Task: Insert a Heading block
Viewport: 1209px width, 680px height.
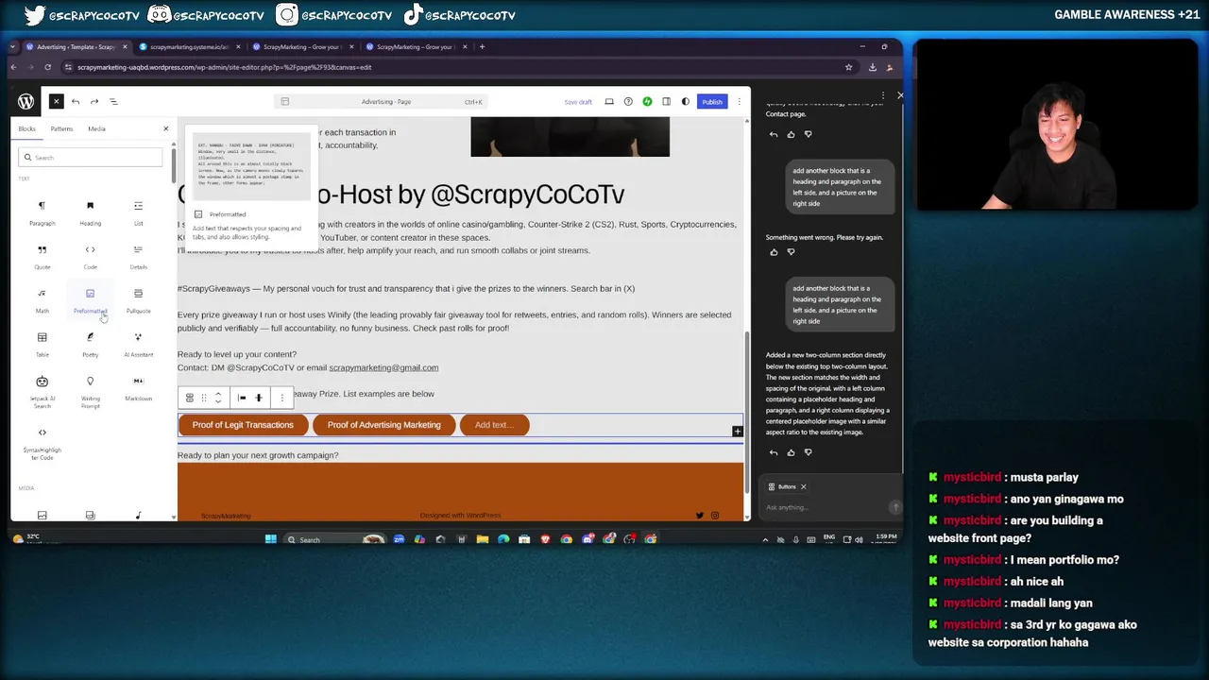Action: pos(90,212)
